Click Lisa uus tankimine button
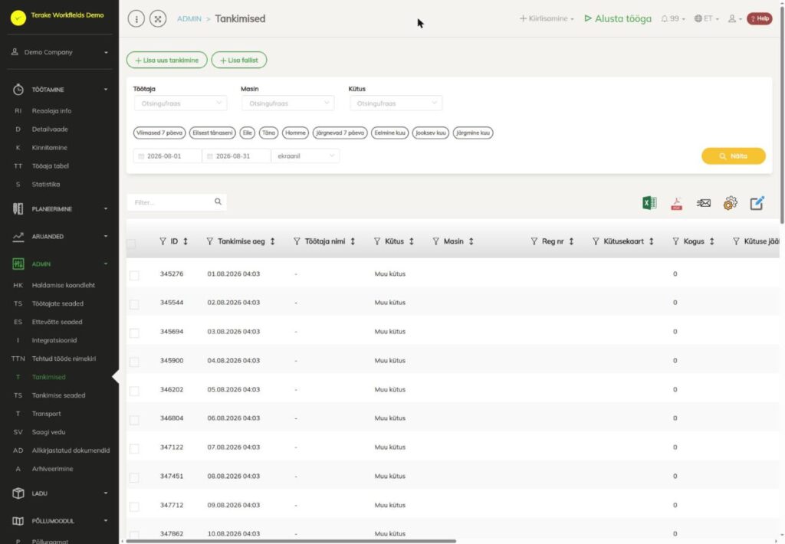 pyautogui.click(x=166, y=60)
